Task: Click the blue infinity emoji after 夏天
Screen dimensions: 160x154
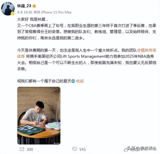Action: click(x=73, y=81)
